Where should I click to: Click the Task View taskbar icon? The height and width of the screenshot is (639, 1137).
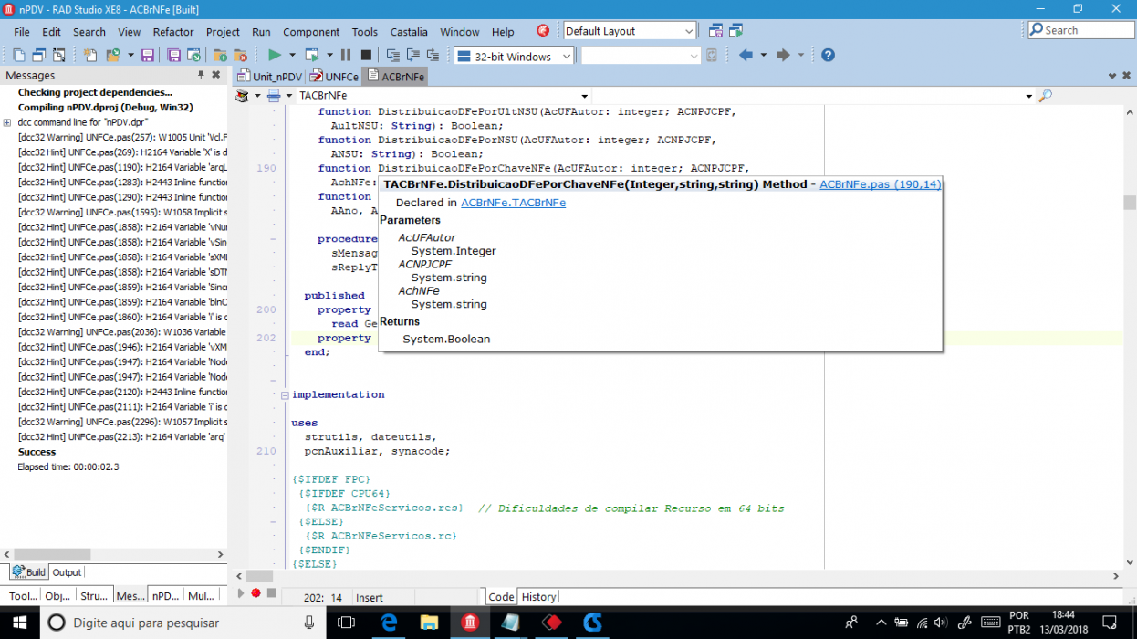click(x=346, y=623)
